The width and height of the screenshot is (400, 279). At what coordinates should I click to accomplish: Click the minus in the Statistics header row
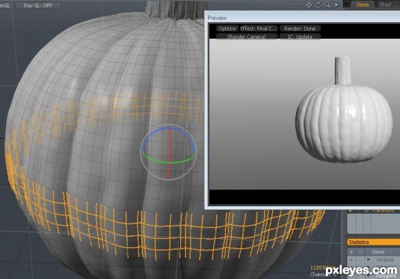[360, 252]
